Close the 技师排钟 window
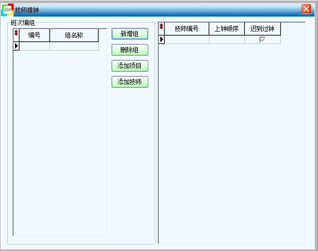This screenshot has width=318, height=251. point(306,9)
